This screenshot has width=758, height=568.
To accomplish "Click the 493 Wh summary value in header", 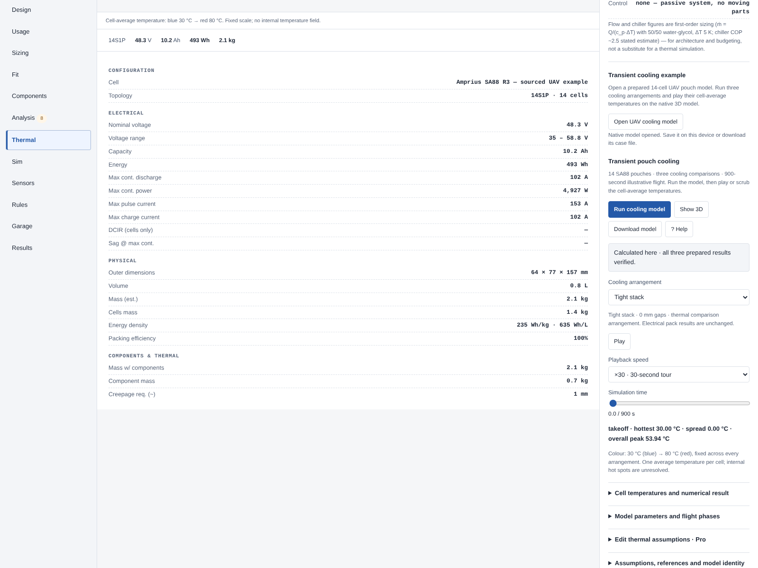I will (x=199, y=40).
